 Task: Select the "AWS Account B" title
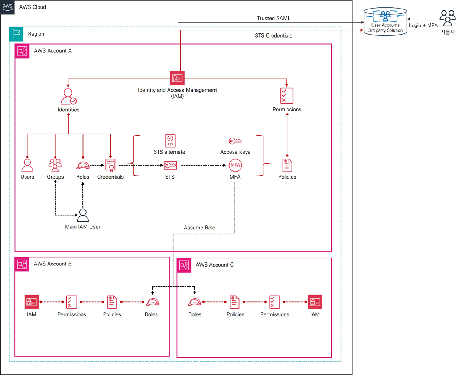[x=52, y=264]
